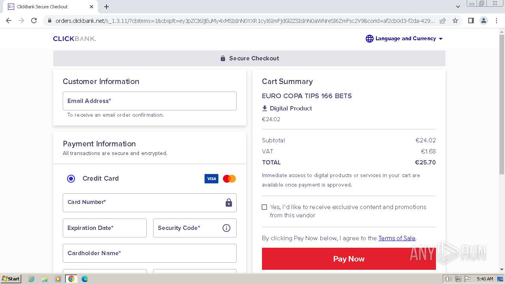Toggle the Chrome side panel icon
Screen dimensions: 505x284
click(x=471, y=21)
